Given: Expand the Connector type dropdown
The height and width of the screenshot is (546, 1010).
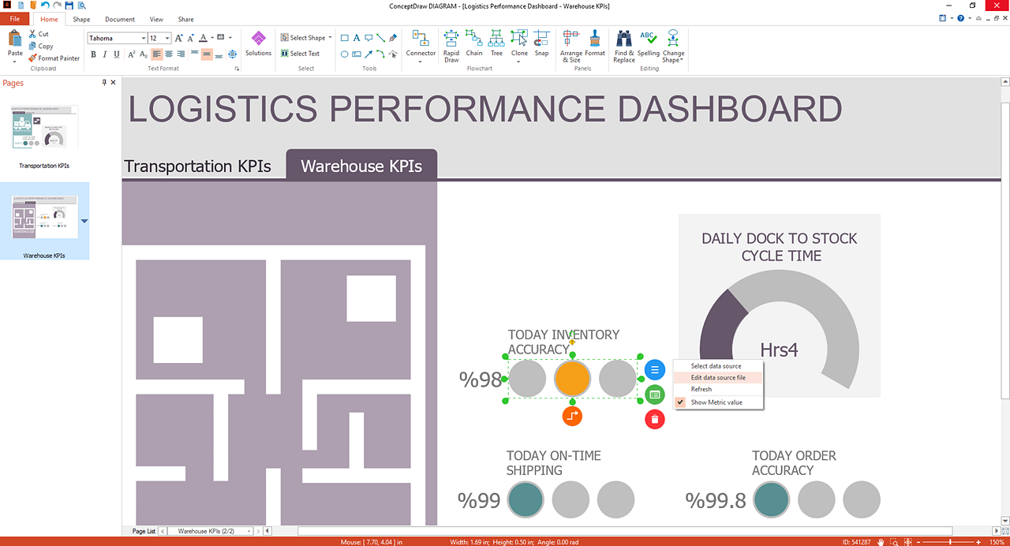Looking at the screenshot, I should (x=421, y=61).
